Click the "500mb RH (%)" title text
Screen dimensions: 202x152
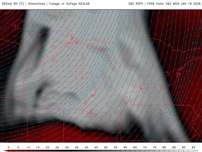[x=13, y=4]
